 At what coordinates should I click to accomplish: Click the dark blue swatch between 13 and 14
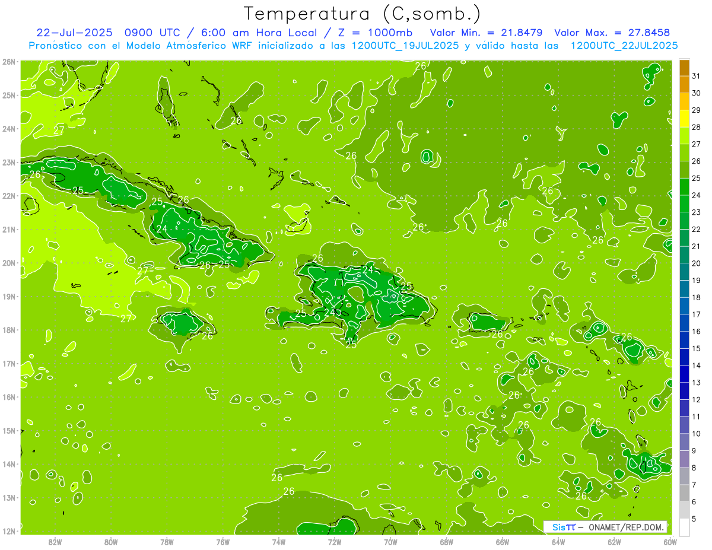(x=684, y=374)
